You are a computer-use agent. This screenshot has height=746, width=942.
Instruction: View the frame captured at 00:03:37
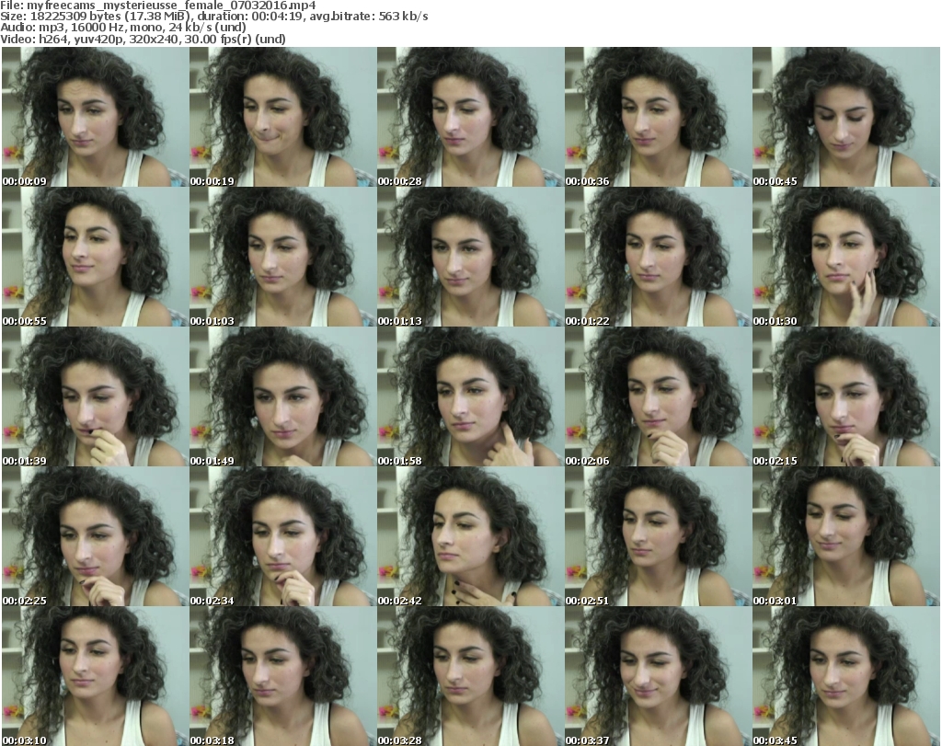pyautogui.click(x=658, y=676)
